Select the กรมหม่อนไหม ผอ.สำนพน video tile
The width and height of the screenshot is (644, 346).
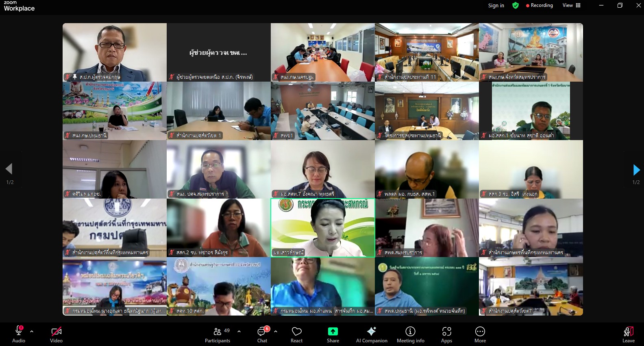pos(323,286)
